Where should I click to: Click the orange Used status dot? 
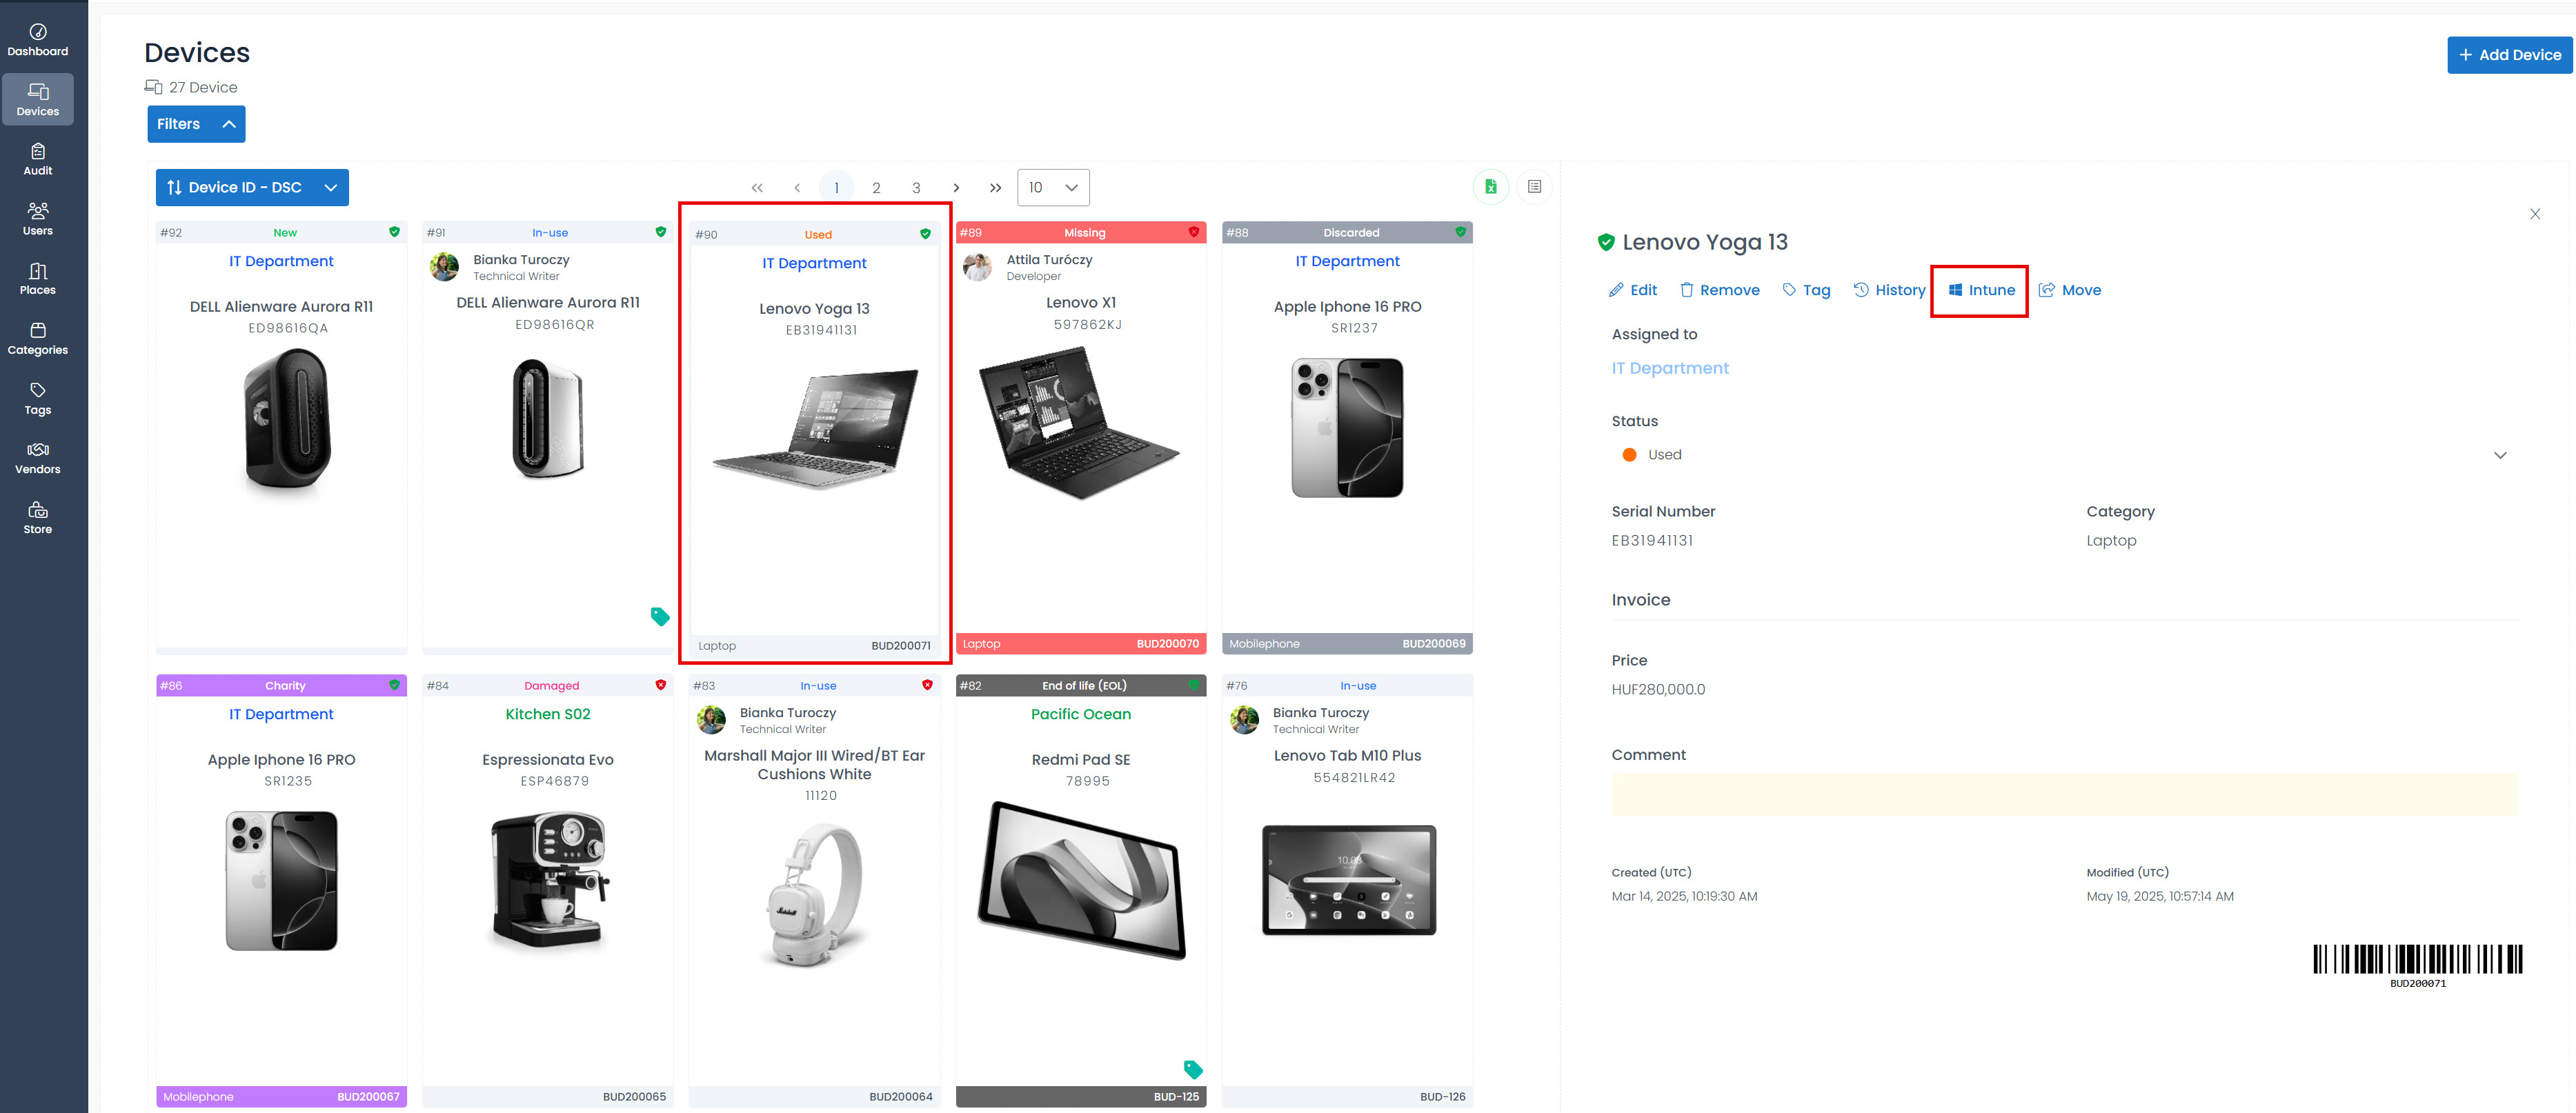[1629, 455]
